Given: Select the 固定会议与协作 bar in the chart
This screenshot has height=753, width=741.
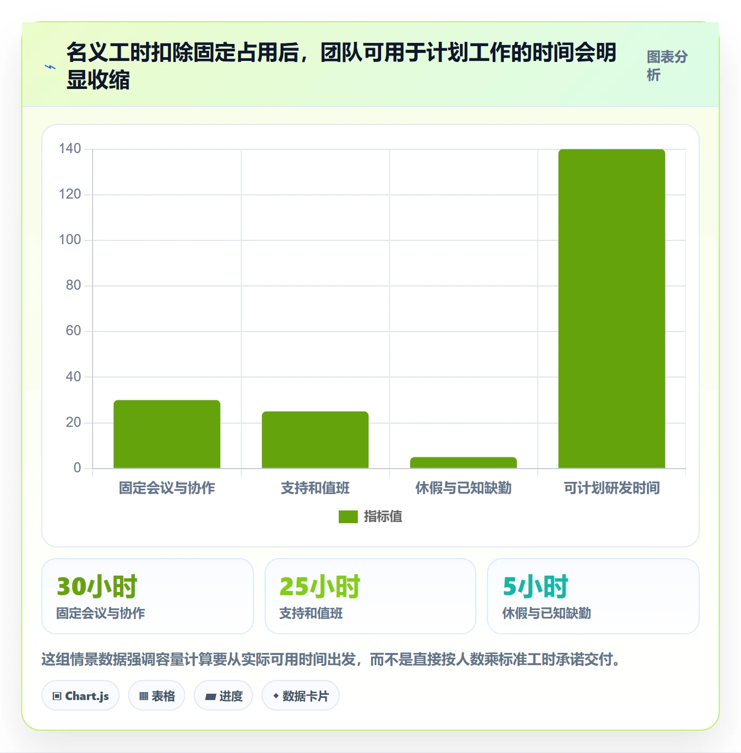Looking at the screenshot, I should 167,434.
